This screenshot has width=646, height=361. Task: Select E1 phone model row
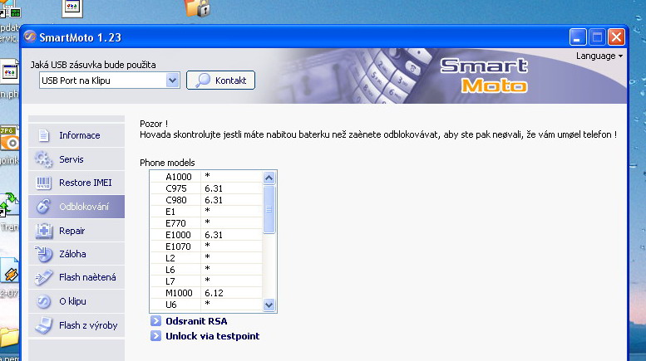point(206,212)
